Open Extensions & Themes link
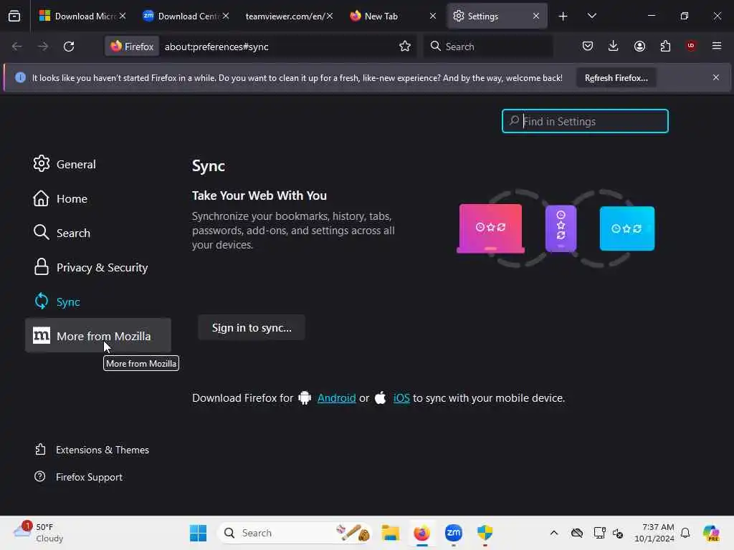 pos(92,450)
